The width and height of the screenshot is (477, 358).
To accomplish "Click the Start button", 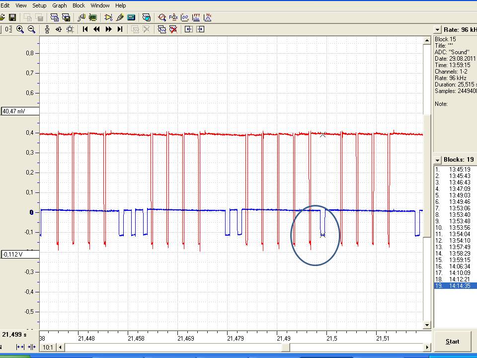I will point(452,342).
